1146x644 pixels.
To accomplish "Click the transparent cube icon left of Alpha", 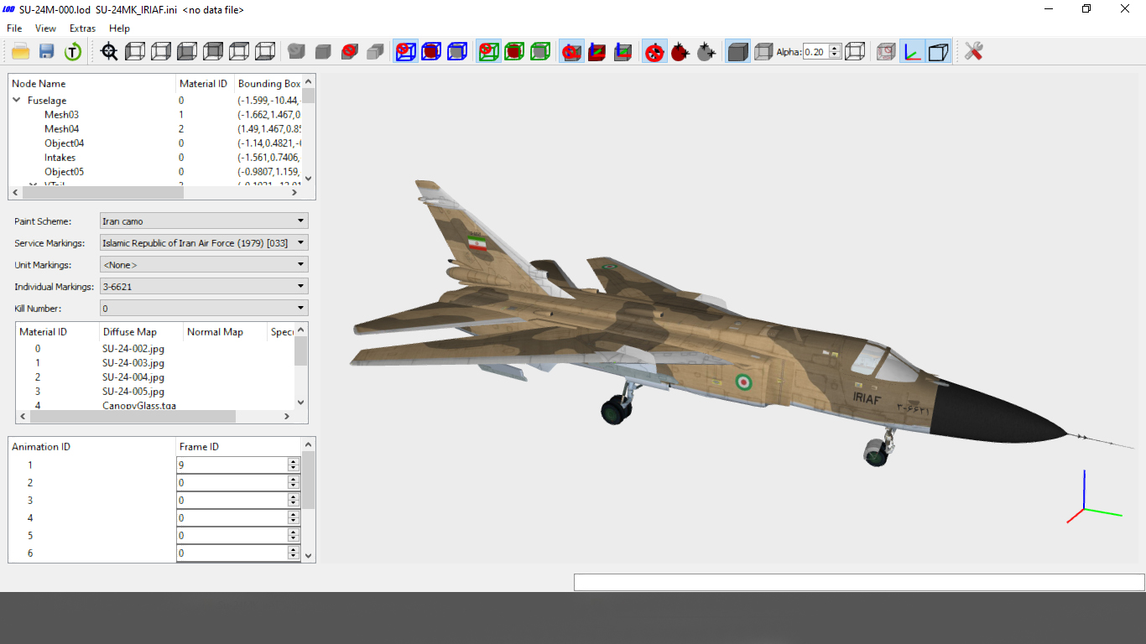I will (x=763, y=51).
